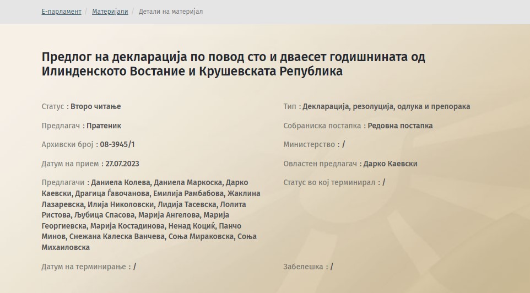Go to the Материјали breadcrumb link
The image size is (530, 293).
(110, 12)
